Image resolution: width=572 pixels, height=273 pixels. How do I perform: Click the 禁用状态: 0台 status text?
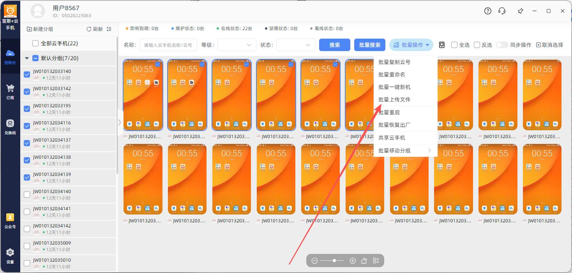pyautogui.click(x=283, y=28)
